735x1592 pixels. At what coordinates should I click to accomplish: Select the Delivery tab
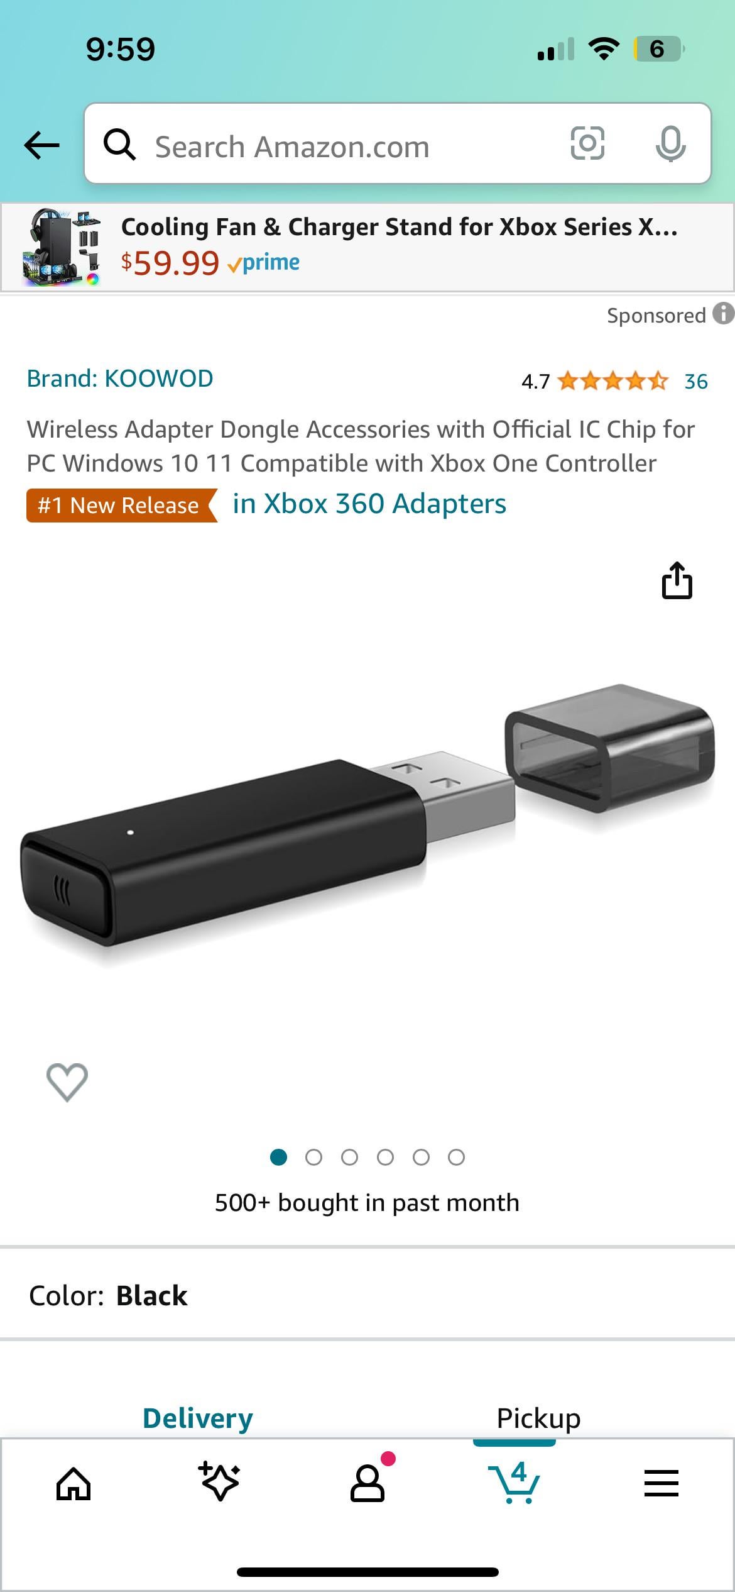(x=198, y=1418)
